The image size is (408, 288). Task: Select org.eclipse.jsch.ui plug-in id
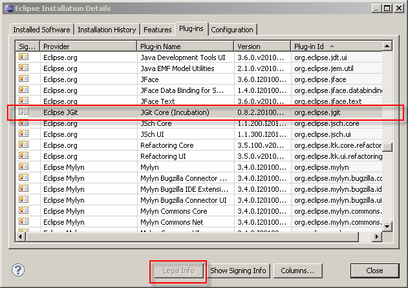(323, 134)
